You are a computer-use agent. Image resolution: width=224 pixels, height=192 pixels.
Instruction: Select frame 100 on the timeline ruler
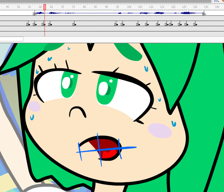tap(128, 7)
